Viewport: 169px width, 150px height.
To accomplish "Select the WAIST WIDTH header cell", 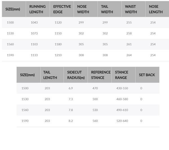I will 131,9.
